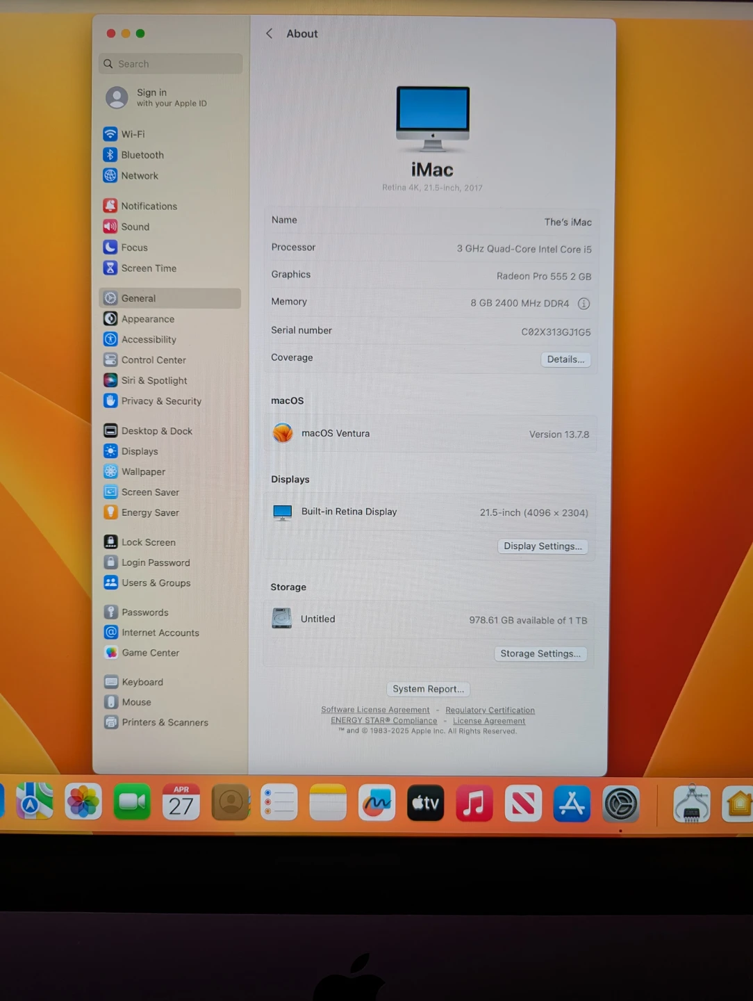The image size is (753, 1001).
Task: Open the License Agreement link
Action: (489, 721)
